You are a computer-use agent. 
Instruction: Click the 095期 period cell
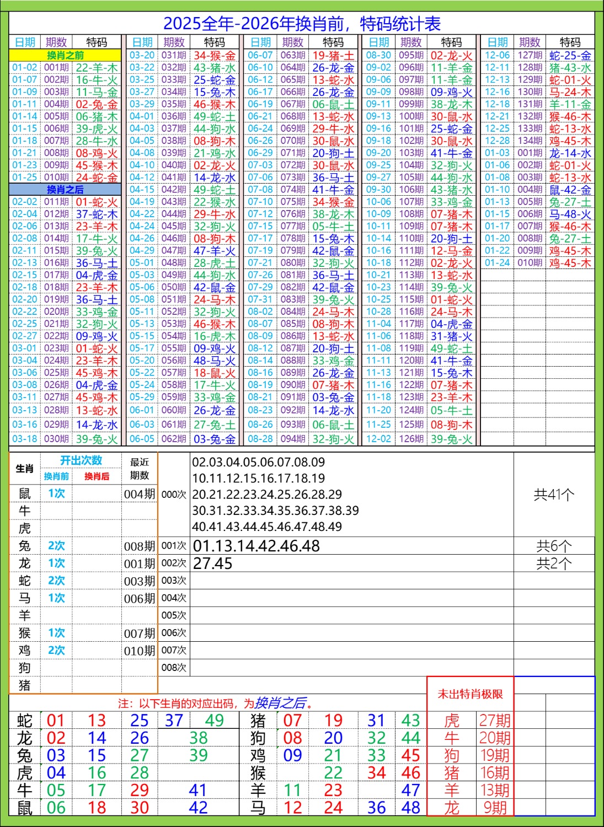pos(411,55)
